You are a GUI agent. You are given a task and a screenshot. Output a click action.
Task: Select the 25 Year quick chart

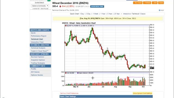click(117, 14)
